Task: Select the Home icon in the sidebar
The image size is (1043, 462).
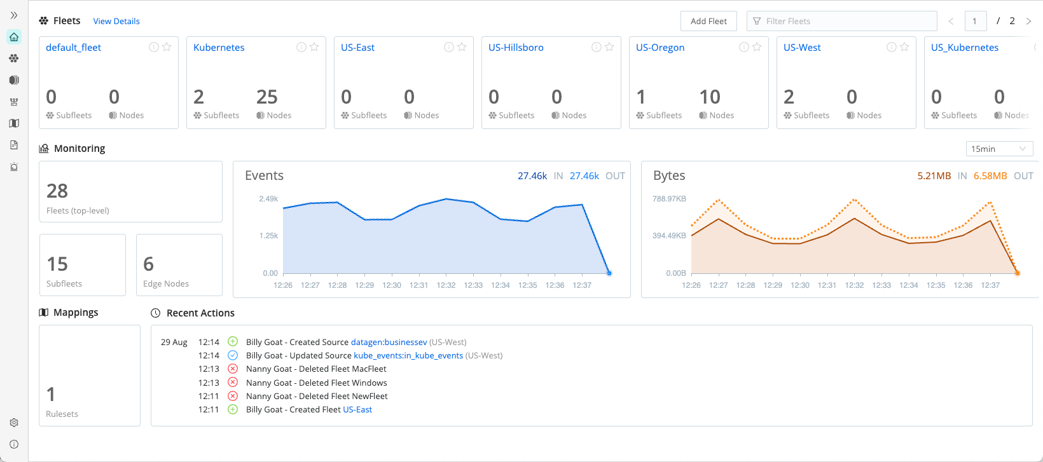Action: (14, 37)
